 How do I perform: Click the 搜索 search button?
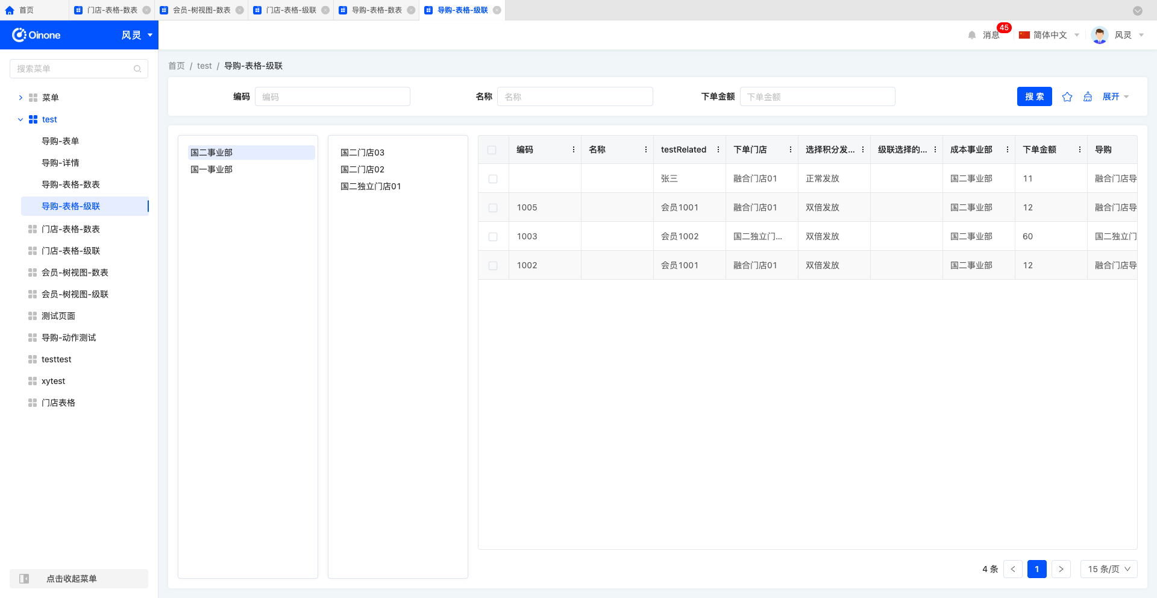coord(1034,96)
